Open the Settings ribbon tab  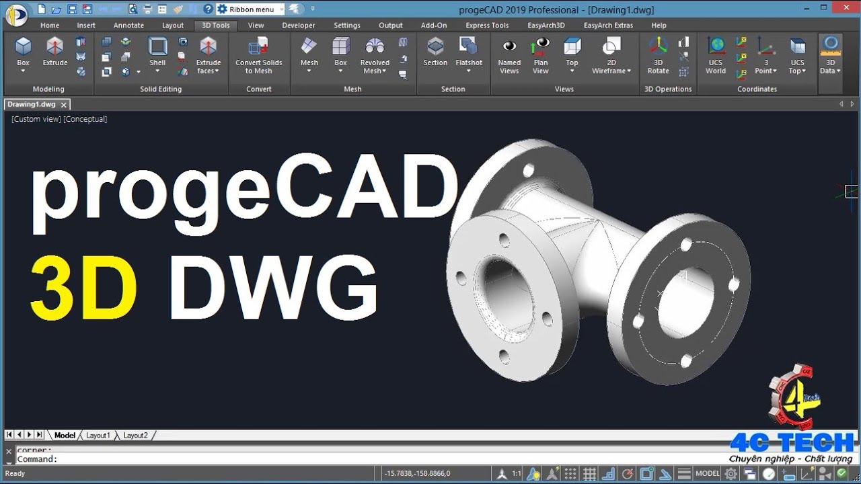[347, 26]
